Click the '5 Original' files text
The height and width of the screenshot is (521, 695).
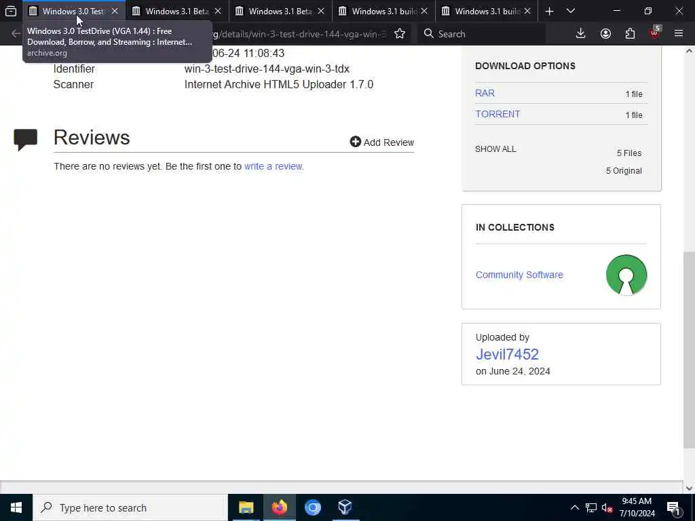(x=624, y=170)
